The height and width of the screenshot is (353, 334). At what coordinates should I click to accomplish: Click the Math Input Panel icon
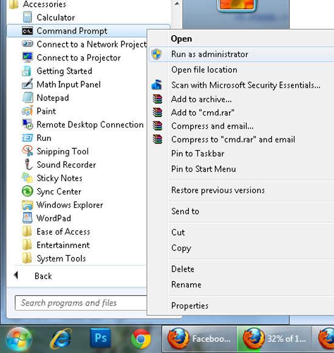27,84
